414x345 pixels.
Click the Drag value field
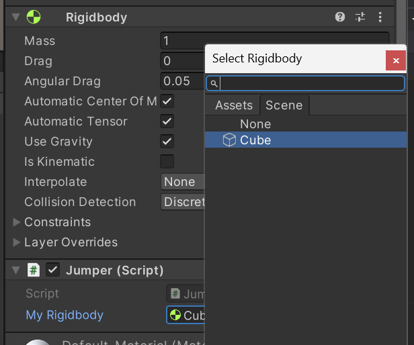point(183,61)
